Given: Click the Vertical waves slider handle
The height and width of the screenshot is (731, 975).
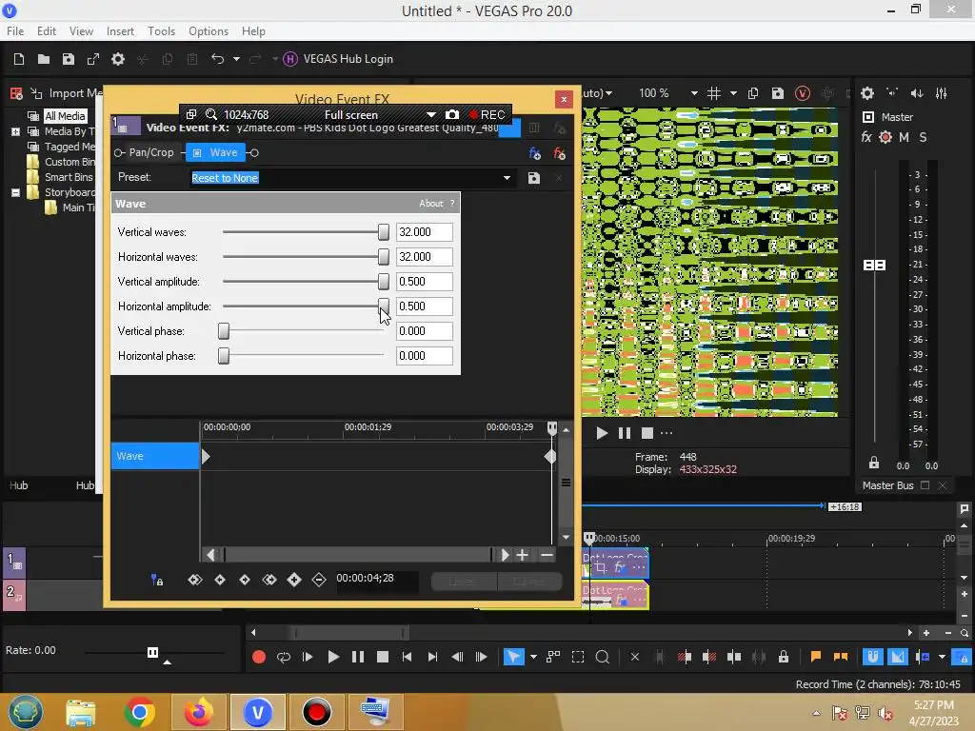Looking at the screenshot, I should pos(384,232).
